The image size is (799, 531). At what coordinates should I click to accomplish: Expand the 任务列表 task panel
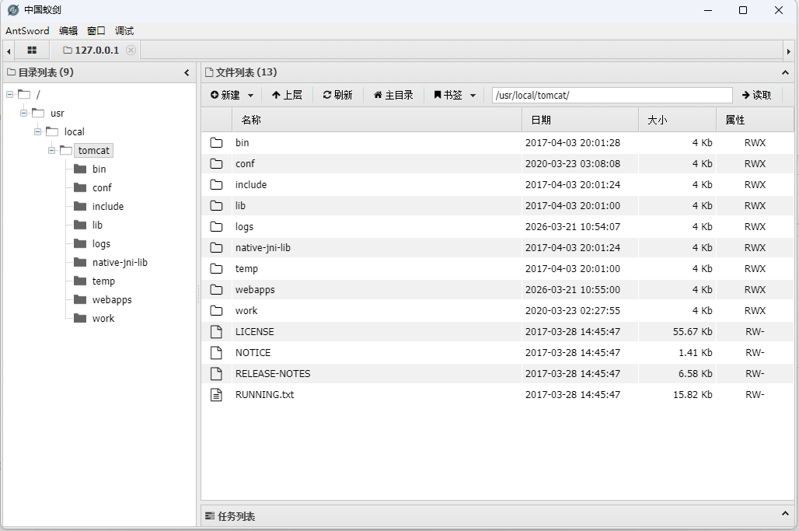click(x=784, y=515)
